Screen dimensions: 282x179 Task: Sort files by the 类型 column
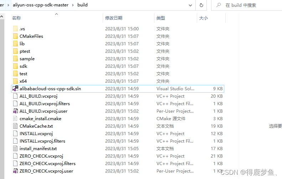(x=160, y=18)
